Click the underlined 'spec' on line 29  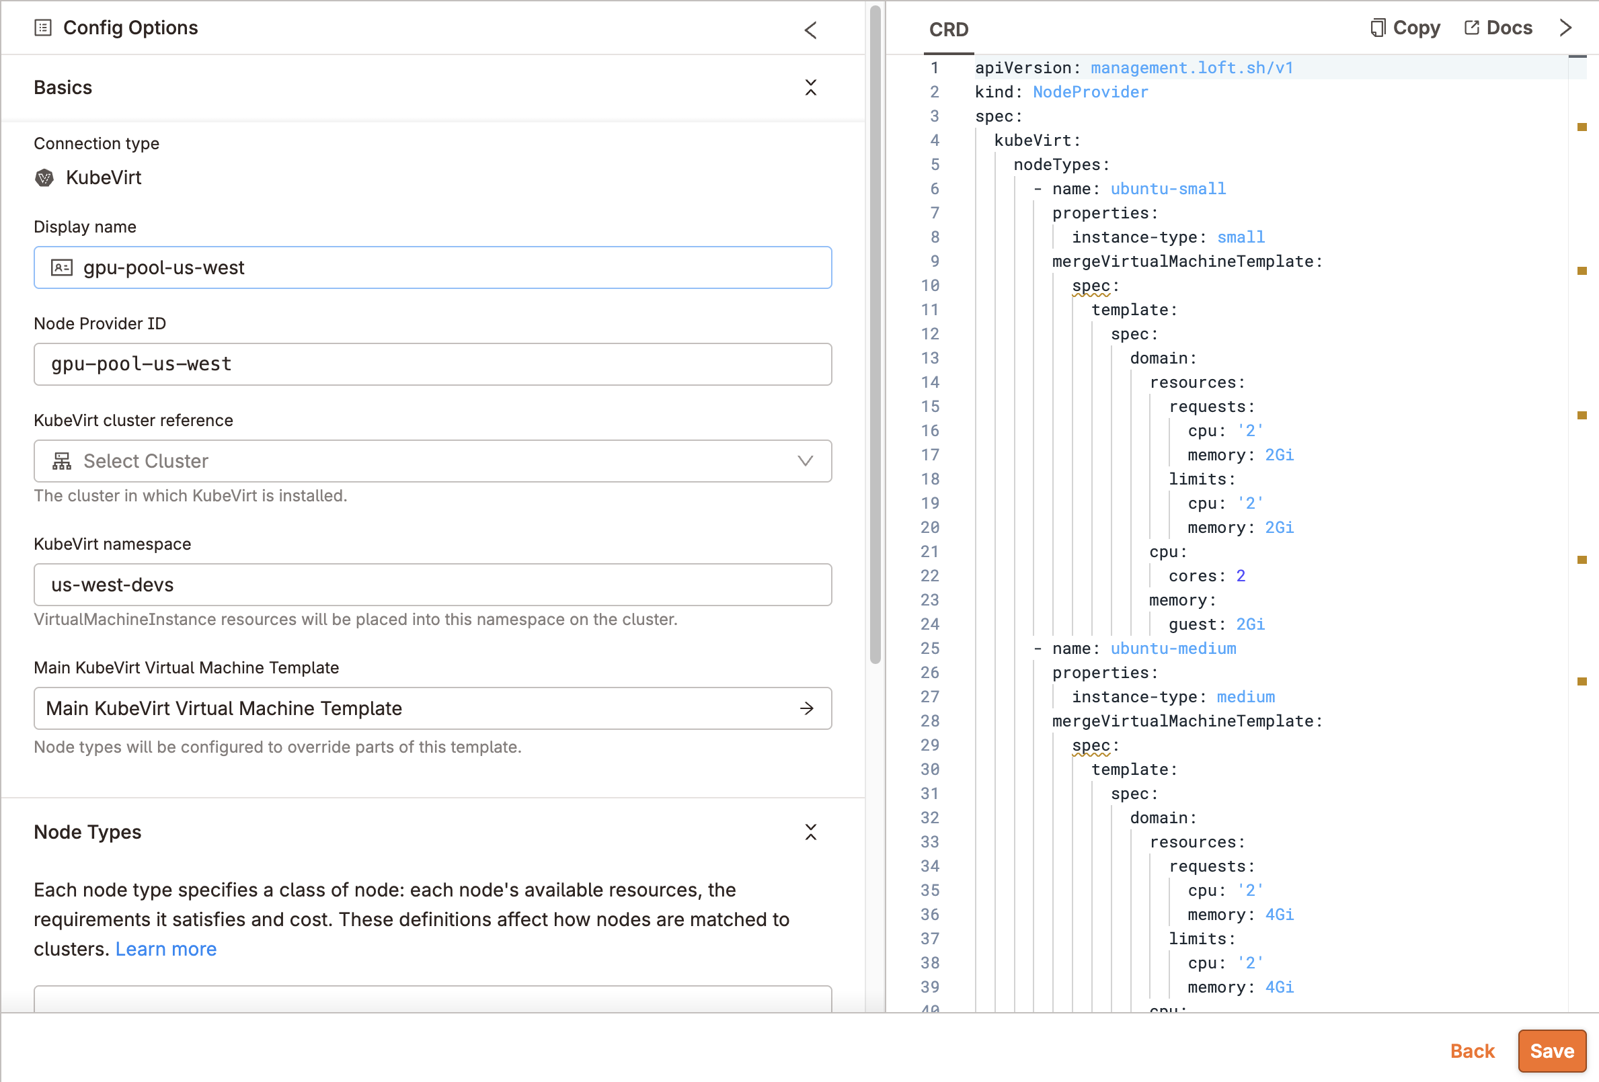[x=1091, y=745]
